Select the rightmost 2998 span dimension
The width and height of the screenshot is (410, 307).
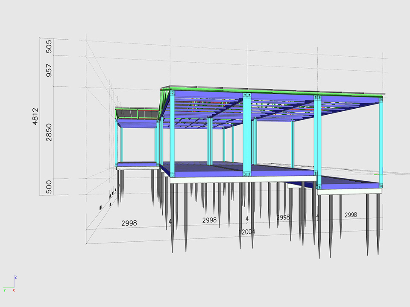[351, 215]
